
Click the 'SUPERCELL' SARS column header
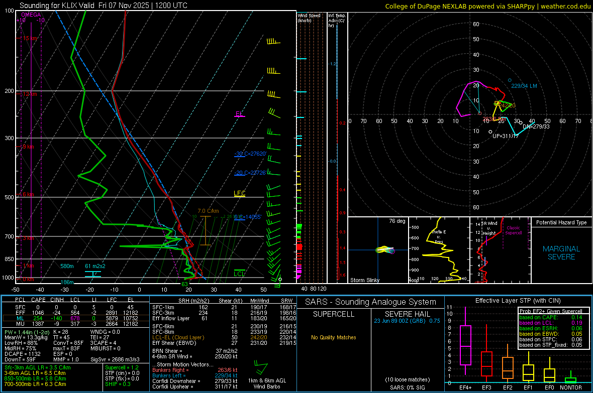[334, 314]
